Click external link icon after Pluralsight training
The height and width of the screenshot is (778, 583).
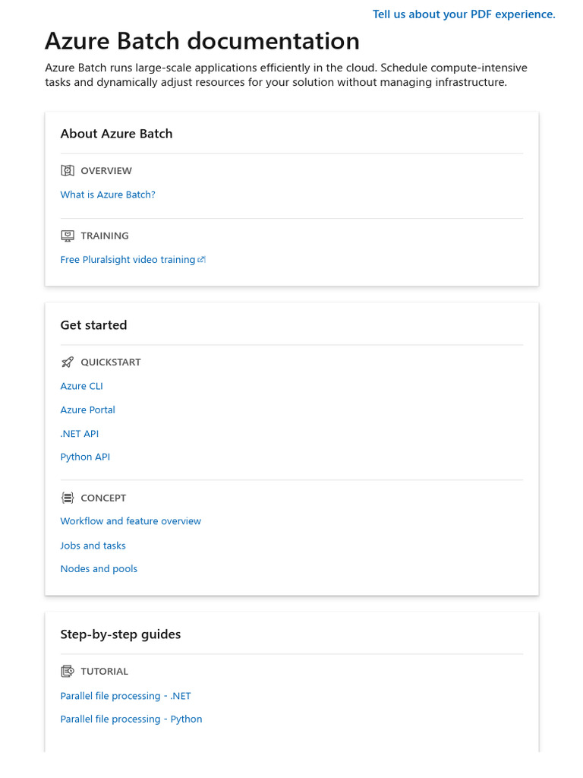201,260
